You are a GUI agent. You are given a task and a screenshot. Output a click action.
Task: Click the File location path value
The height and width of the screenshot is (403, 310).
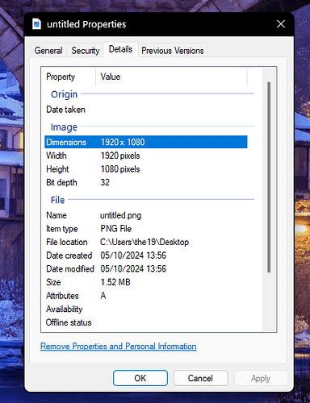pyautogui.click(x=145, y=242)
